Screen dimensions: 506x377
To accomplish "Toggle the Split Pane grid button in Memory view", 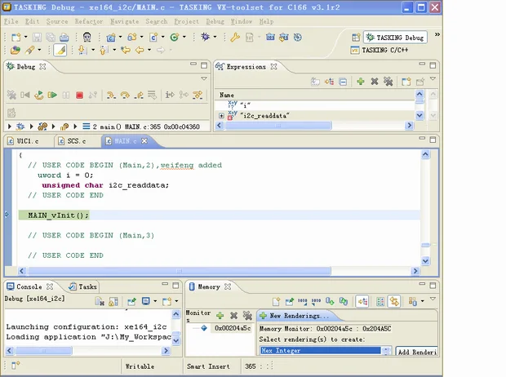I will (380, 301).
